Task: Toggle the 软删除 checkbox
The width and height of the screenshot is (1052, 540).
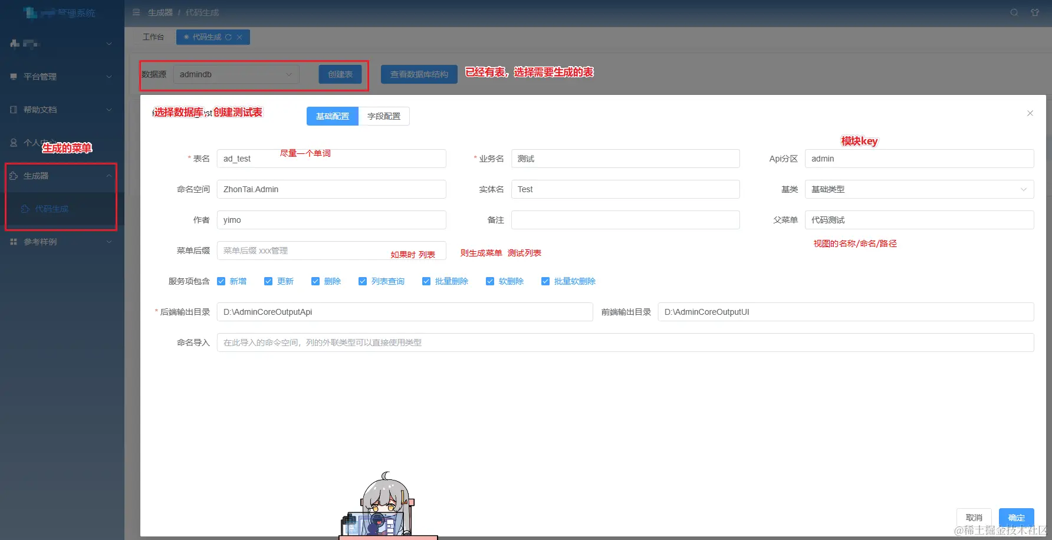Action: [490, 281]
